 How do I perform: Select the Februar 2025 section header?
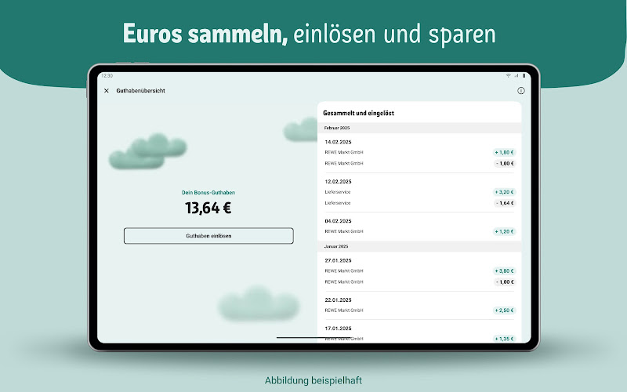[x=419, y=128]
